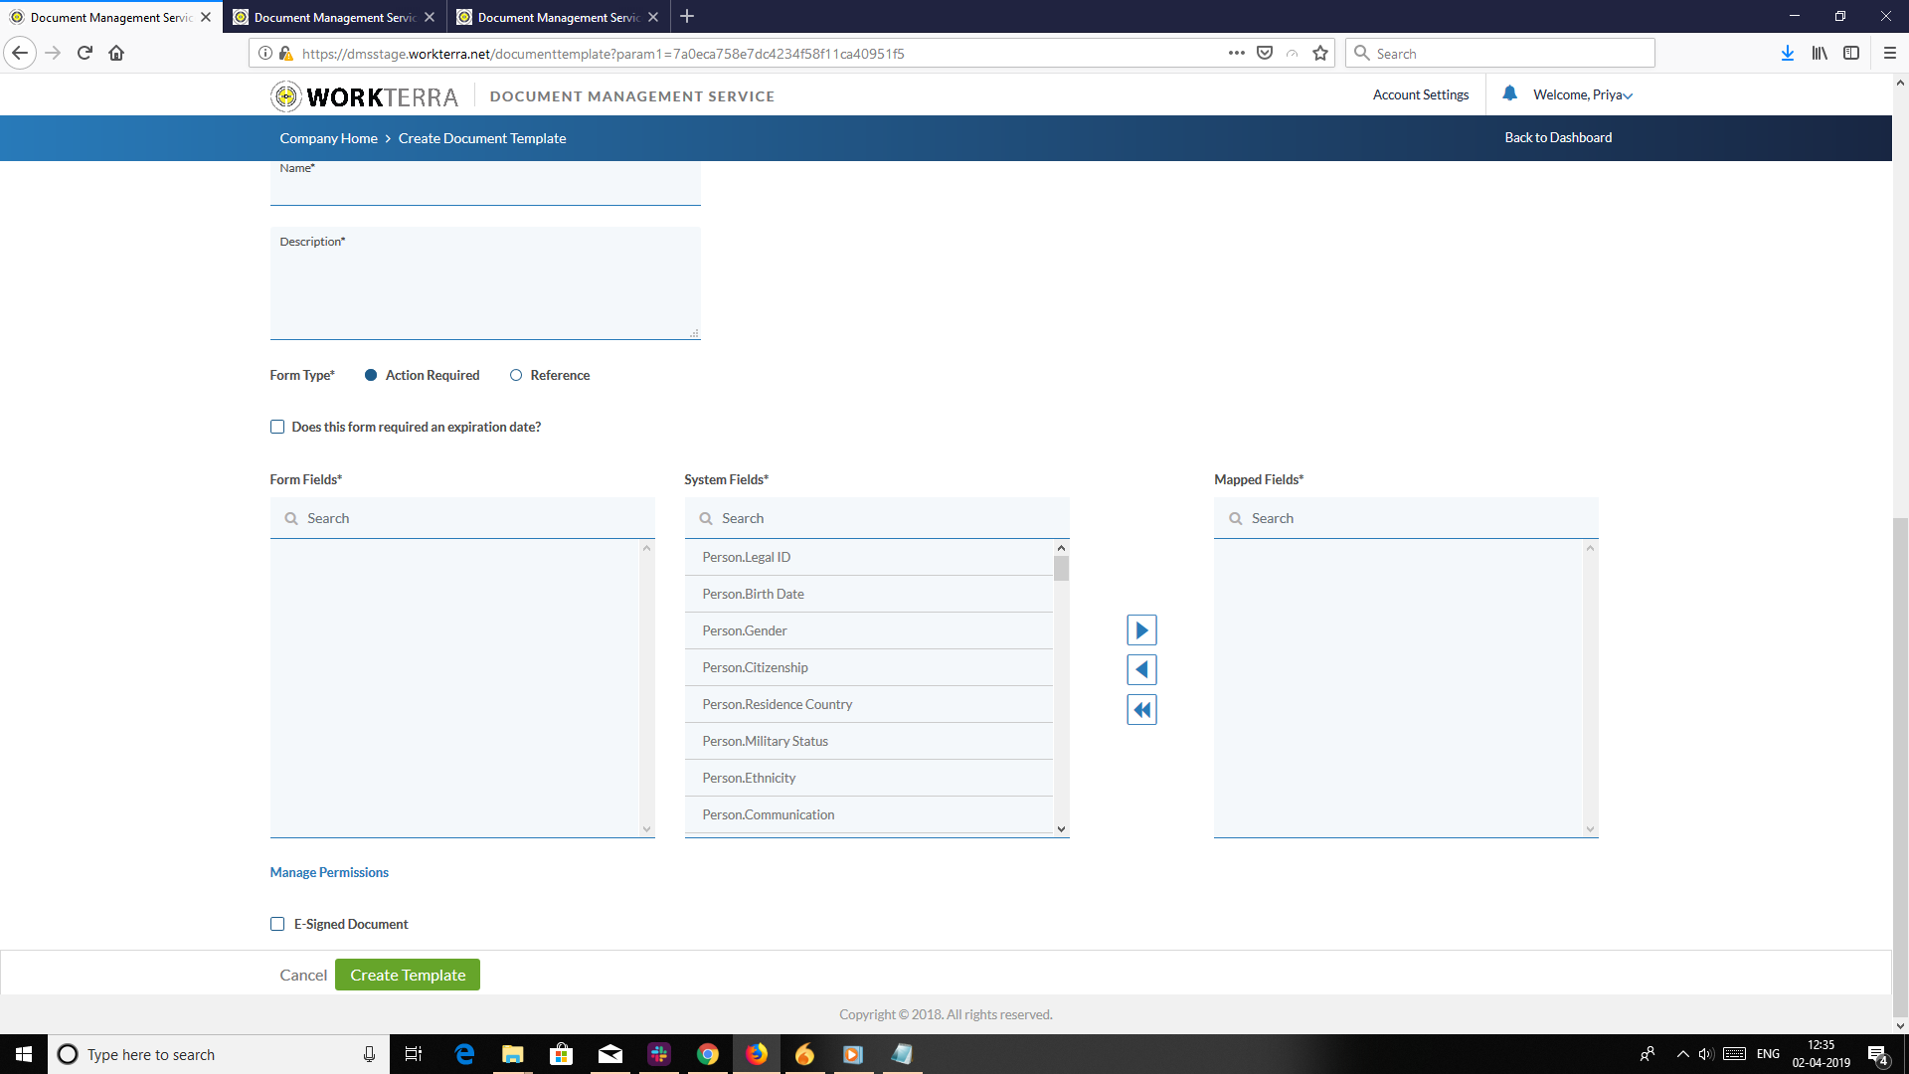
Task: Click the System Fields scrollbar thumb
Action: (1061, 568)
